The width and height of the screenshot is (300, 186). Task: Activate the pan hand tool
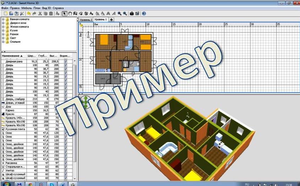[x=70, y=13]
